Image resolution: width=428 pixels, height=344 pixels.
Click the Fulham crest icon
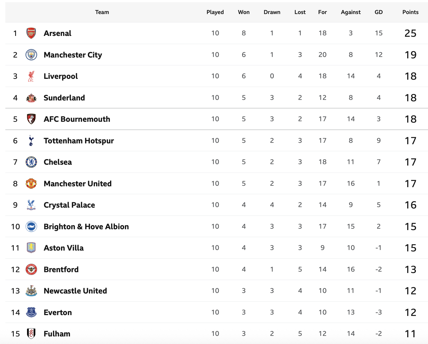(31, 334)
